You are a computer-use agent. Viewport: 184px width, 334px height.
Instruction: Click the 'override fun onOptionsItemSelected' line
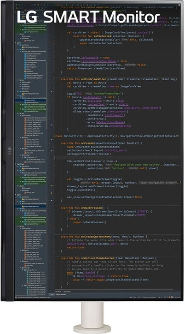pyautogui.click(x=109, y=258)
